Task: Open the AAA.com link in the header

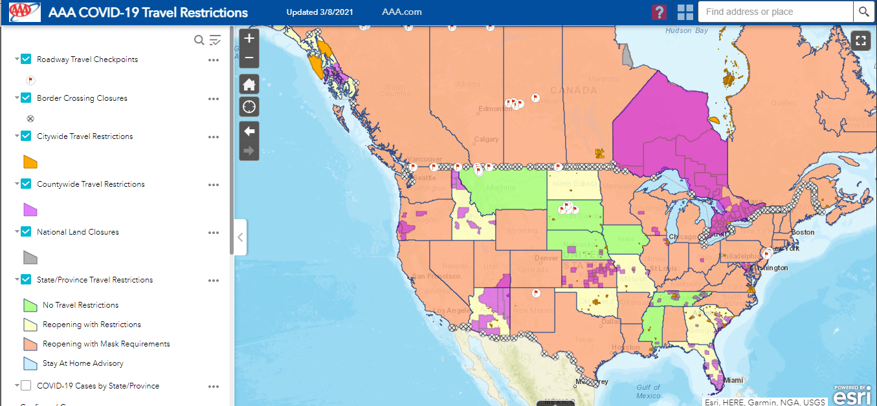Action: point(402,12)
